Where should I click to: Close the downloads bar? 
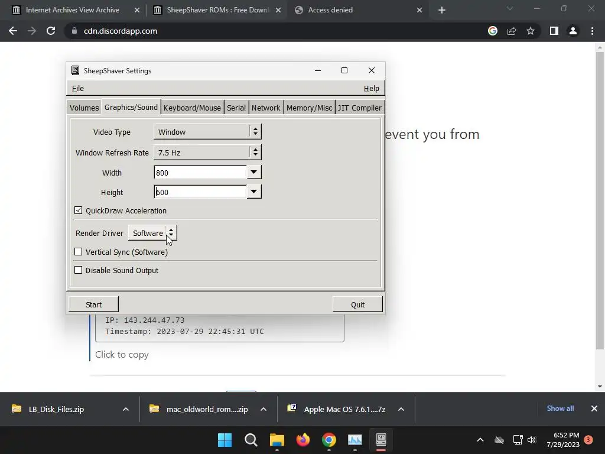pyautogui.click(x=594, y=408)
